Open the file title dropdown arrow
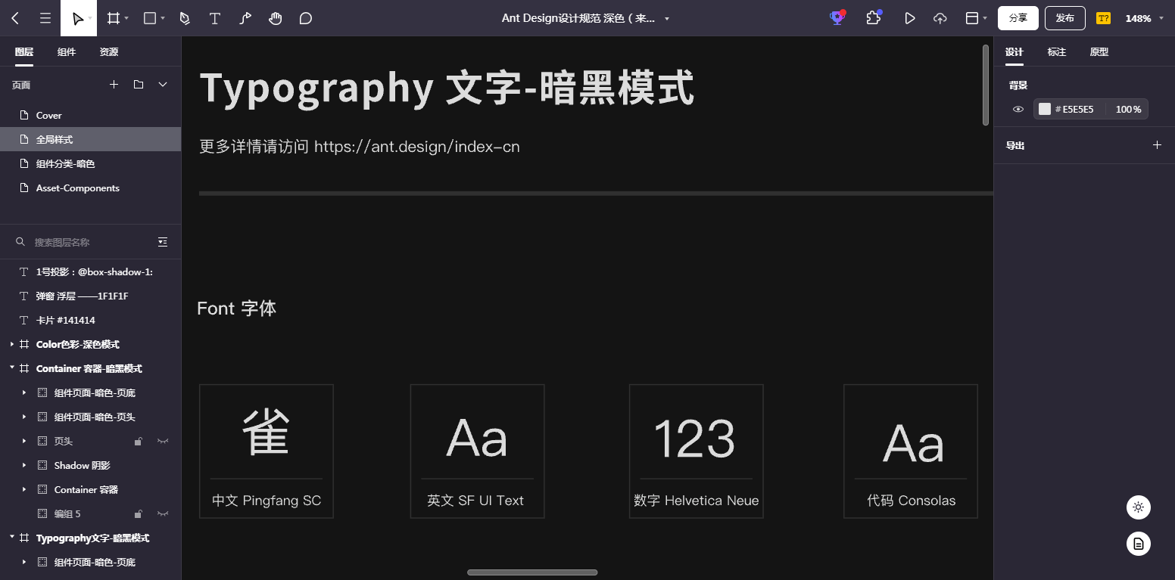This screenshot has height=580, width=1175. (x=667, y=18)
